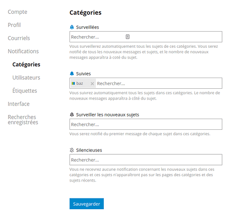
Task: Go to the Compte section
Action: pos(17,12)
